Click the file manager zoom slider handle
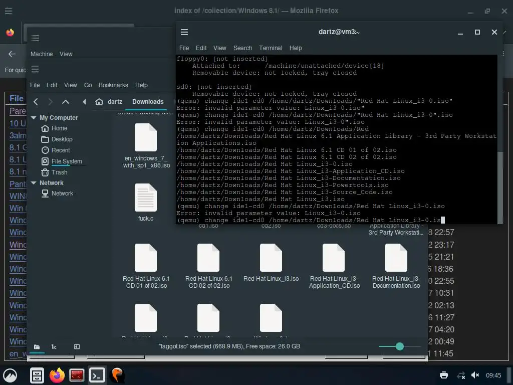 coord(399,346)
